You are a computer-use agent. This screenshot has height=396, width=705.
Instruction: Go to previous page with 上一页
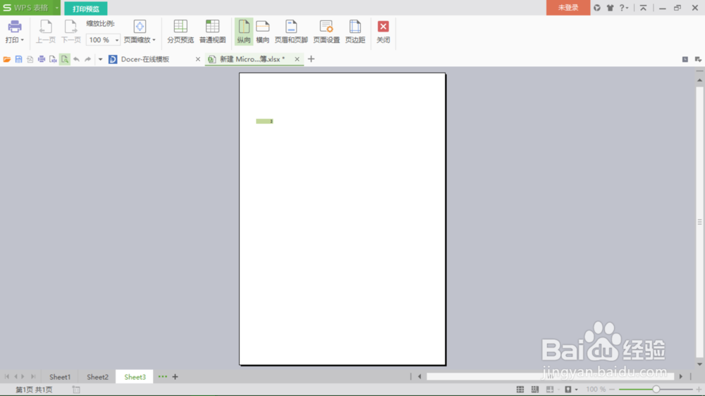pyautogui.click(x=45, y=32)
